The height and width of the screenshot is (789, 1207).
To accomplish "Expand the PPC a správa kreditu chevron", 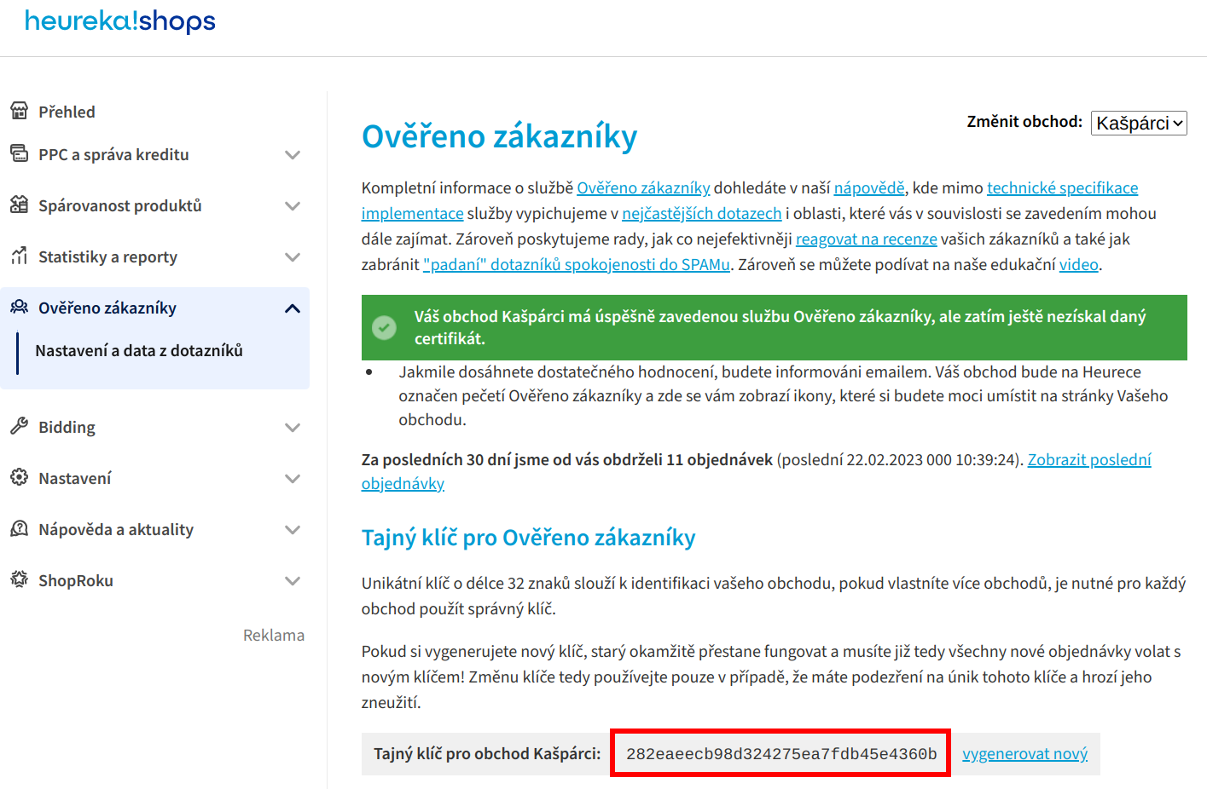I will pos(292,155).
